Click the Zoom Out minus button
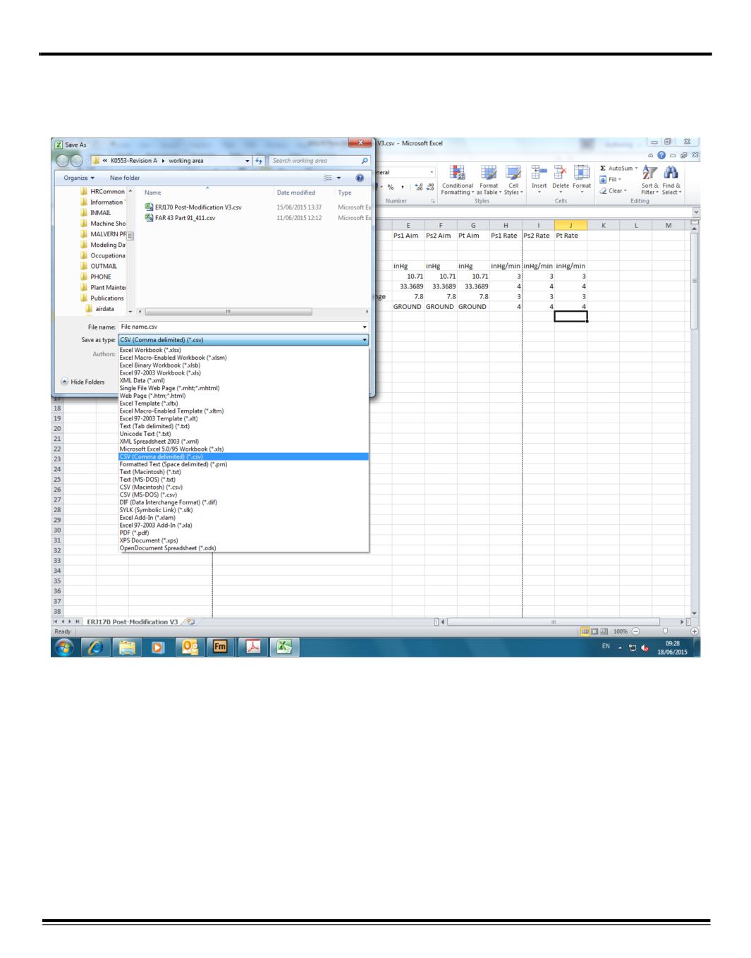 [x=635, y=631]
